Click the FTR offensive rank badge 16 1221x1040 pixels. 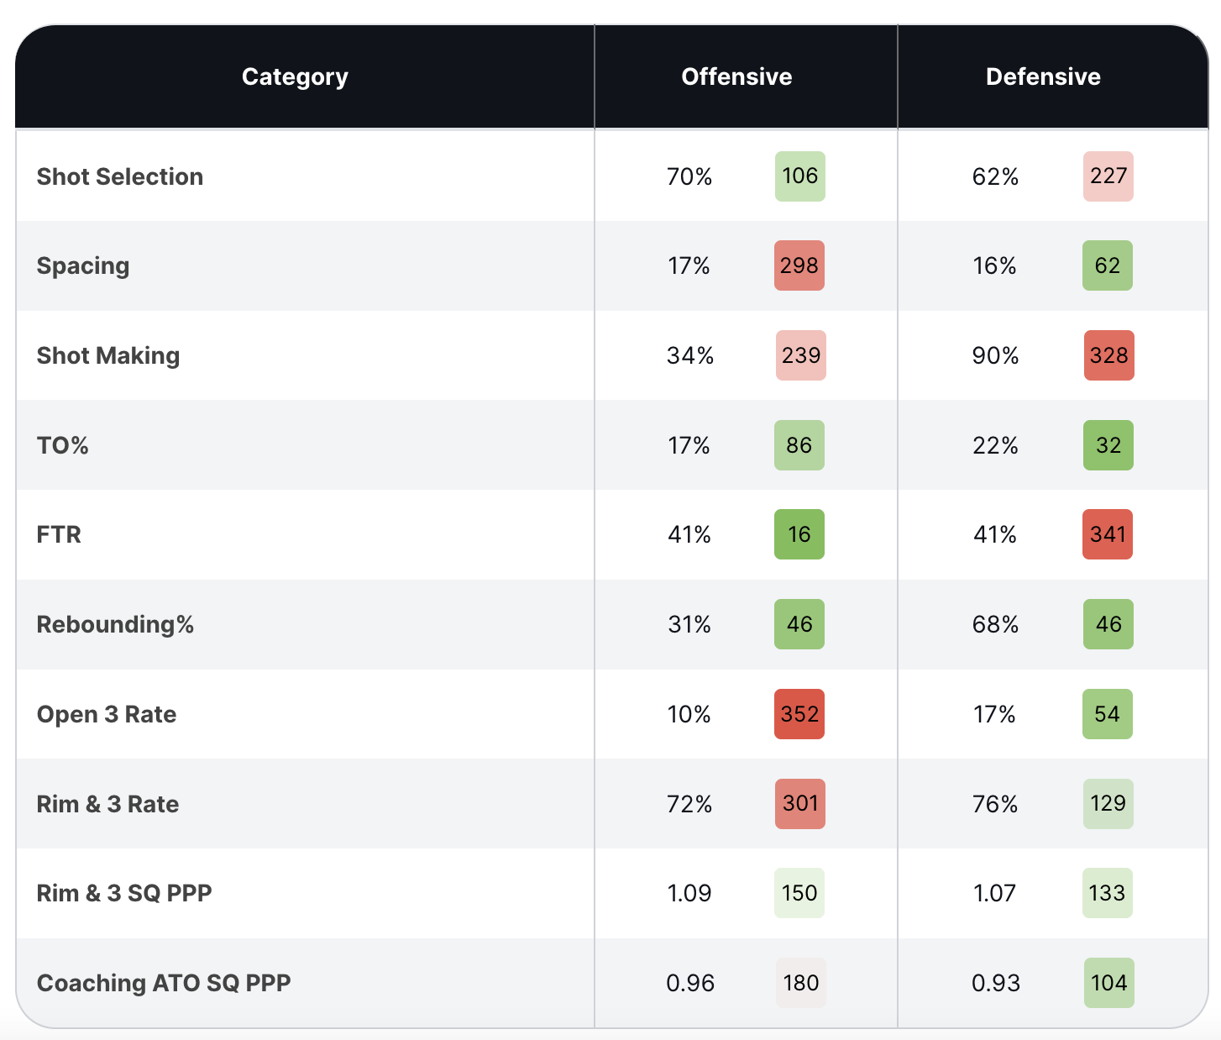pos(799,534)
